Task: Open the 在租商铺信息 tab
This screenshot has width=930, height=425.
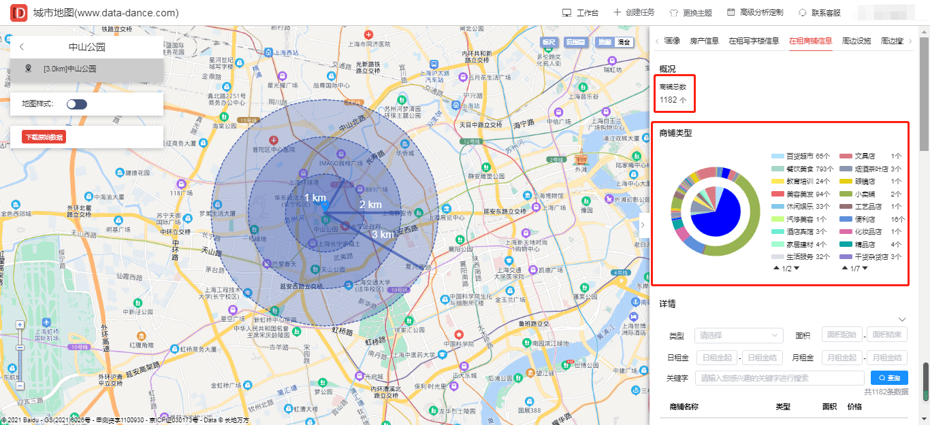Action: pyautogui.click(x=810, y=41)
